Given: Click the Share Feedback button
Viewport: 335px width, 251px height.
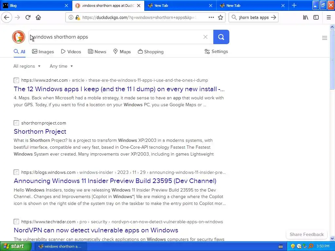Looking at the screenshot, I should click(x=307, y=234).
